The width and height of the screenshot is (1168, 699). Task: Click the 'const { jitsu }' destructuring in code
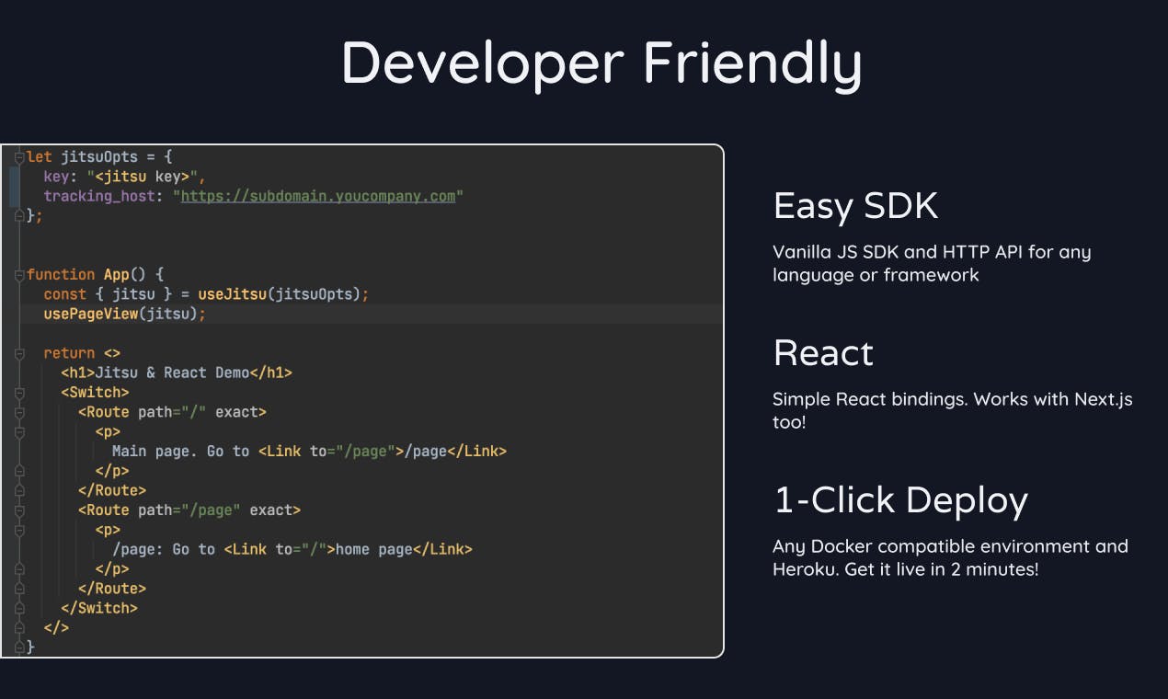(107, 294)
